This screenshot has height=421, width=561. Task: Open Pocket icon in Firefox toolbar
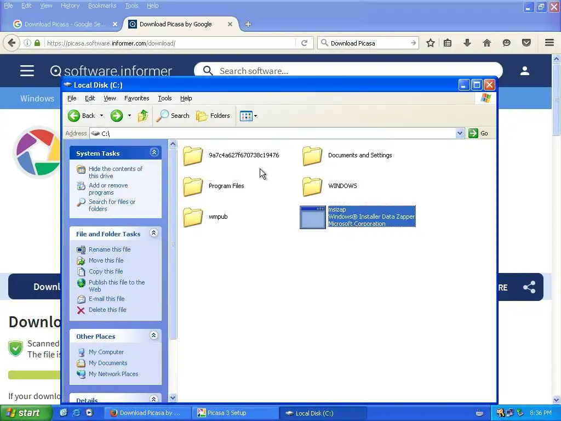526,43
